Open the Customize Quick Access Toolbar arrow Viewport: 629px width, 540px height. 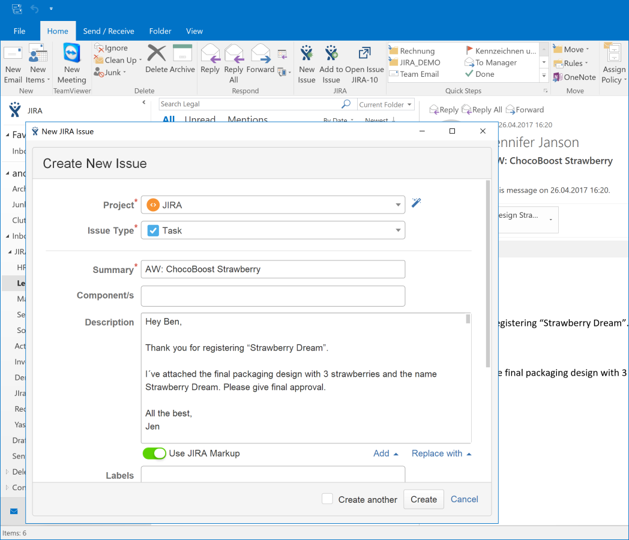click(51, 8)
